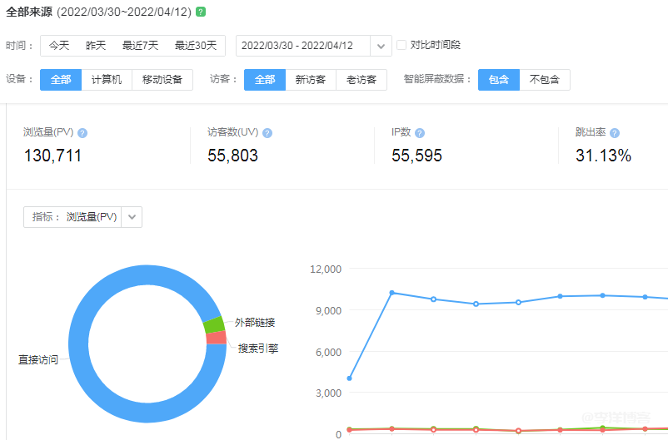Click help icon next to 浏览量(PV)
Image resolution: width=668 pixels, height=440 pixels.
[x=82, y=133]
